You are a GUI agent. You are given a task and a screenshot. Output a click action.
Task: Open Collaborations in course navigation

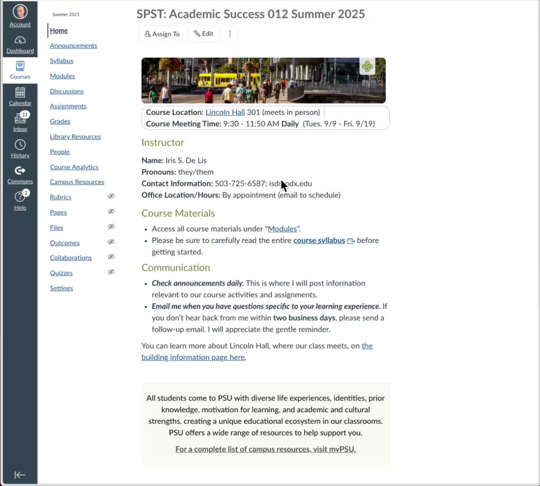point(71,258)
